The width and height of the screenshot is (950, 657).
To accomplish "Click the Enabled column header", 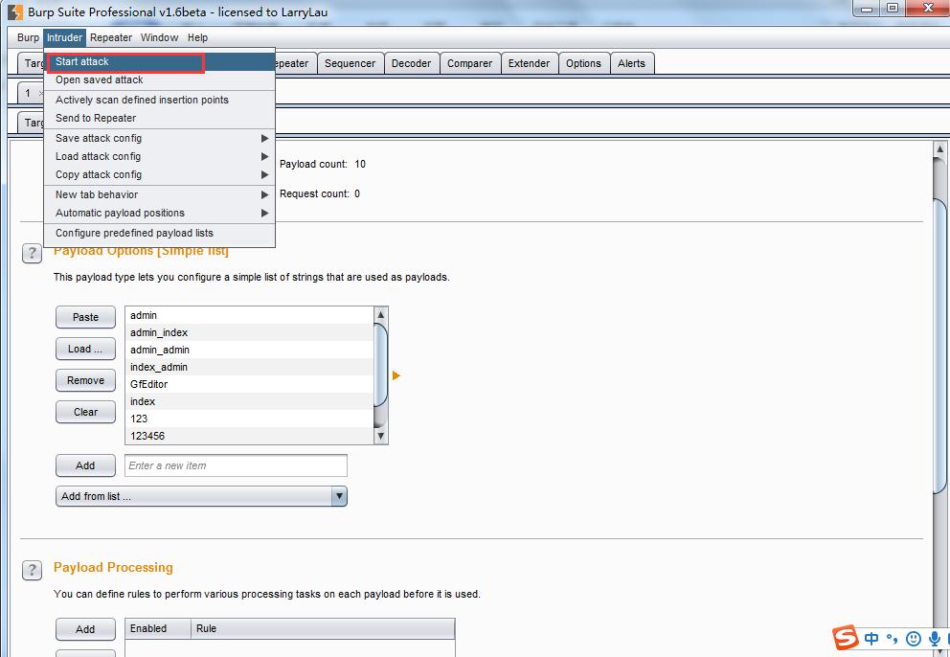I will (x=158, y=628).
